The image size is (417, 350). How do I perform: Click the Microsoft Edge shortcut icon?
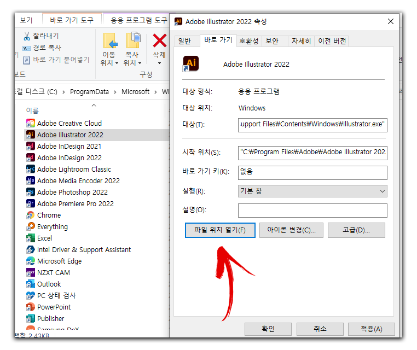coord(31,261)
